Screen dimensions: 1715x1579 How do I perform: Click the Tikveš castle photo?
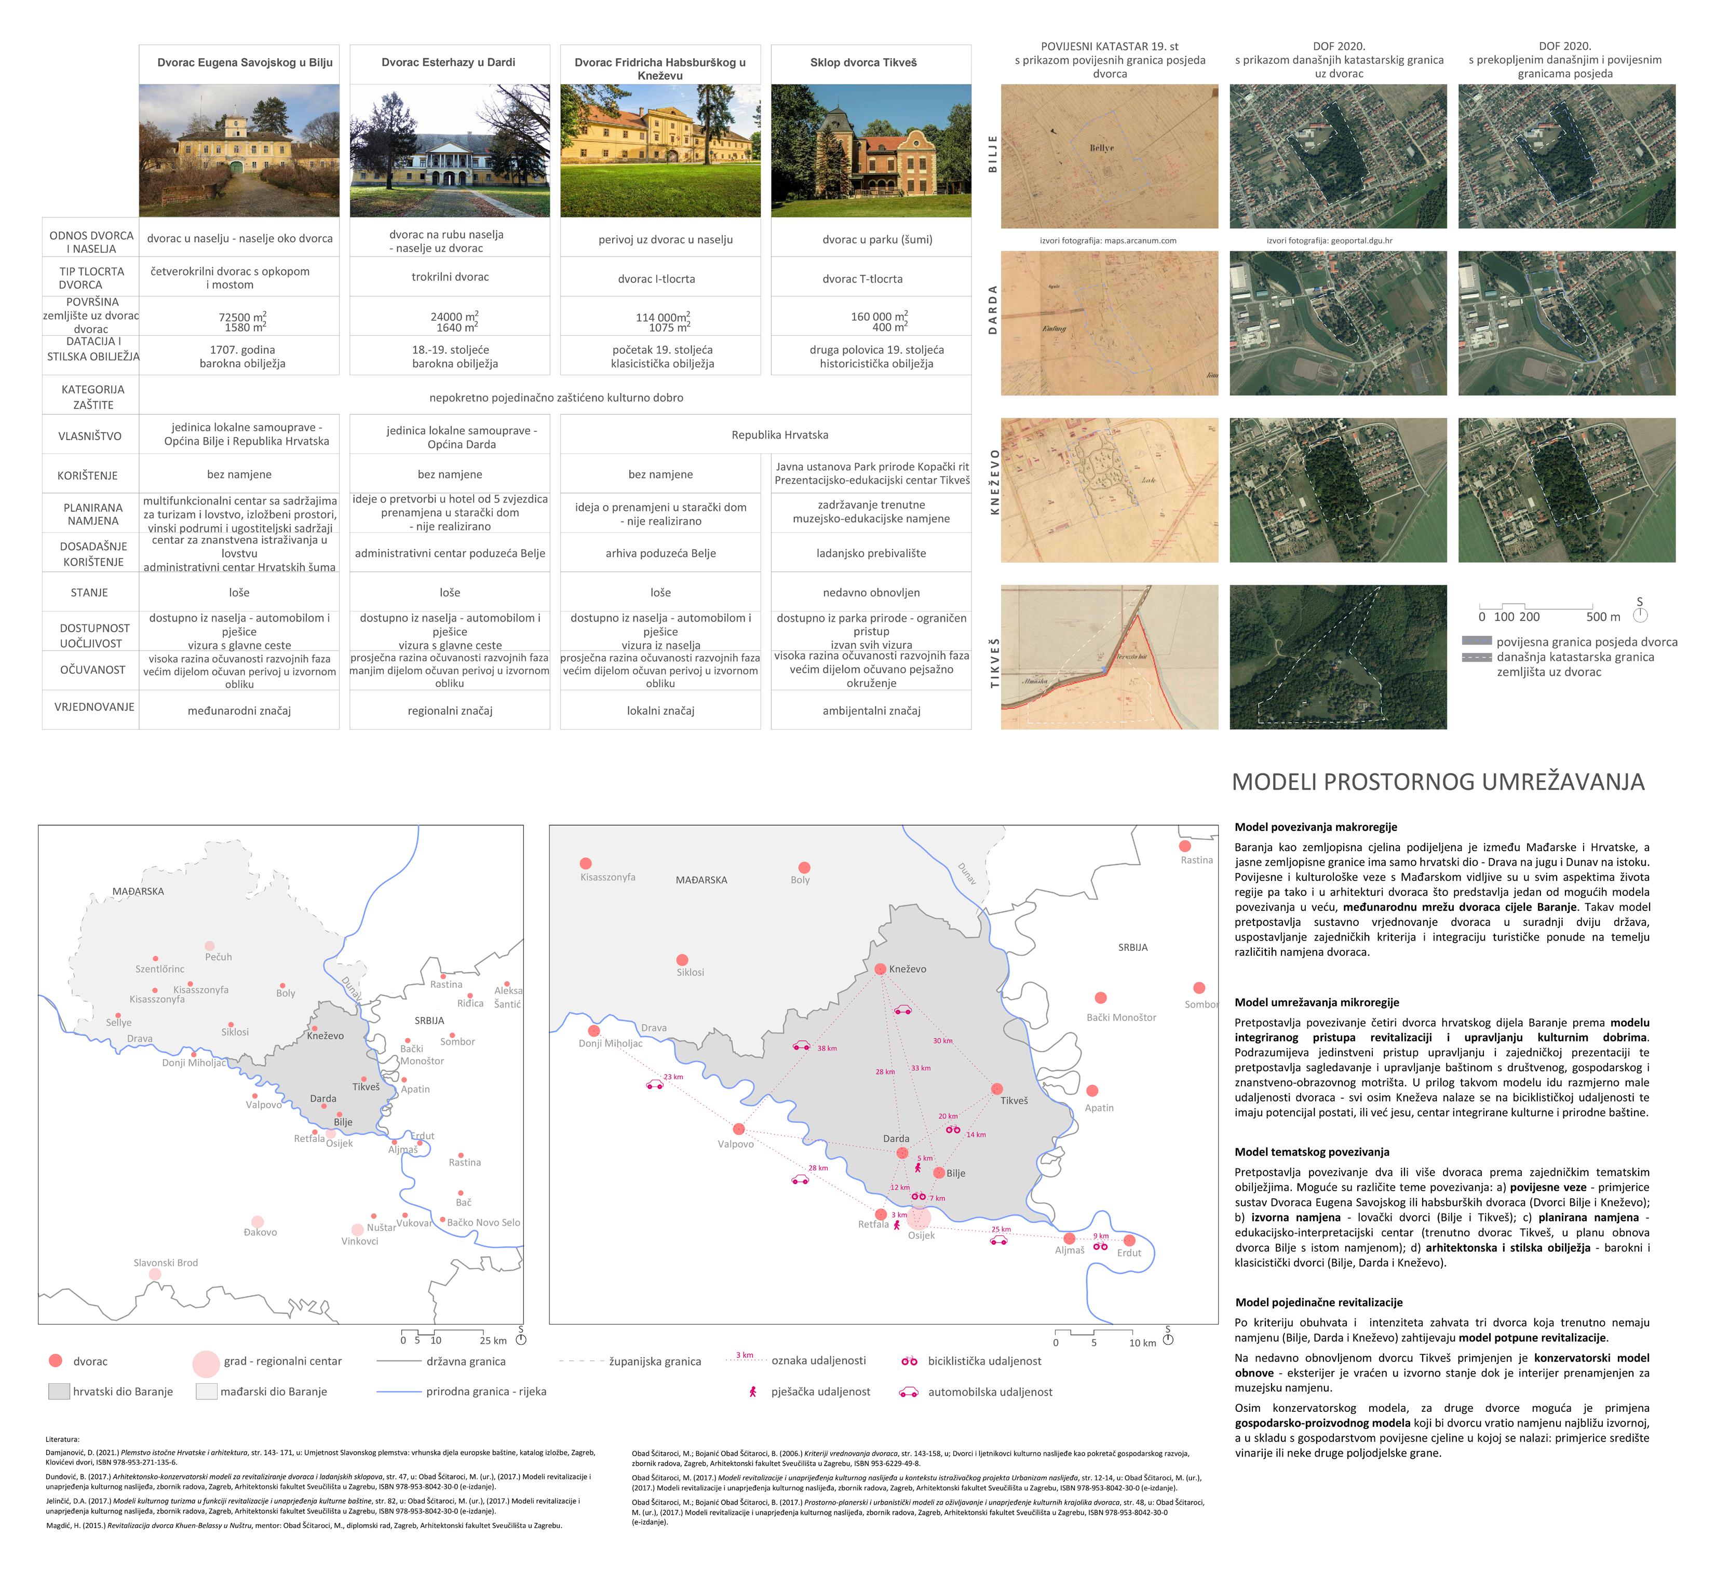point(871,151)
